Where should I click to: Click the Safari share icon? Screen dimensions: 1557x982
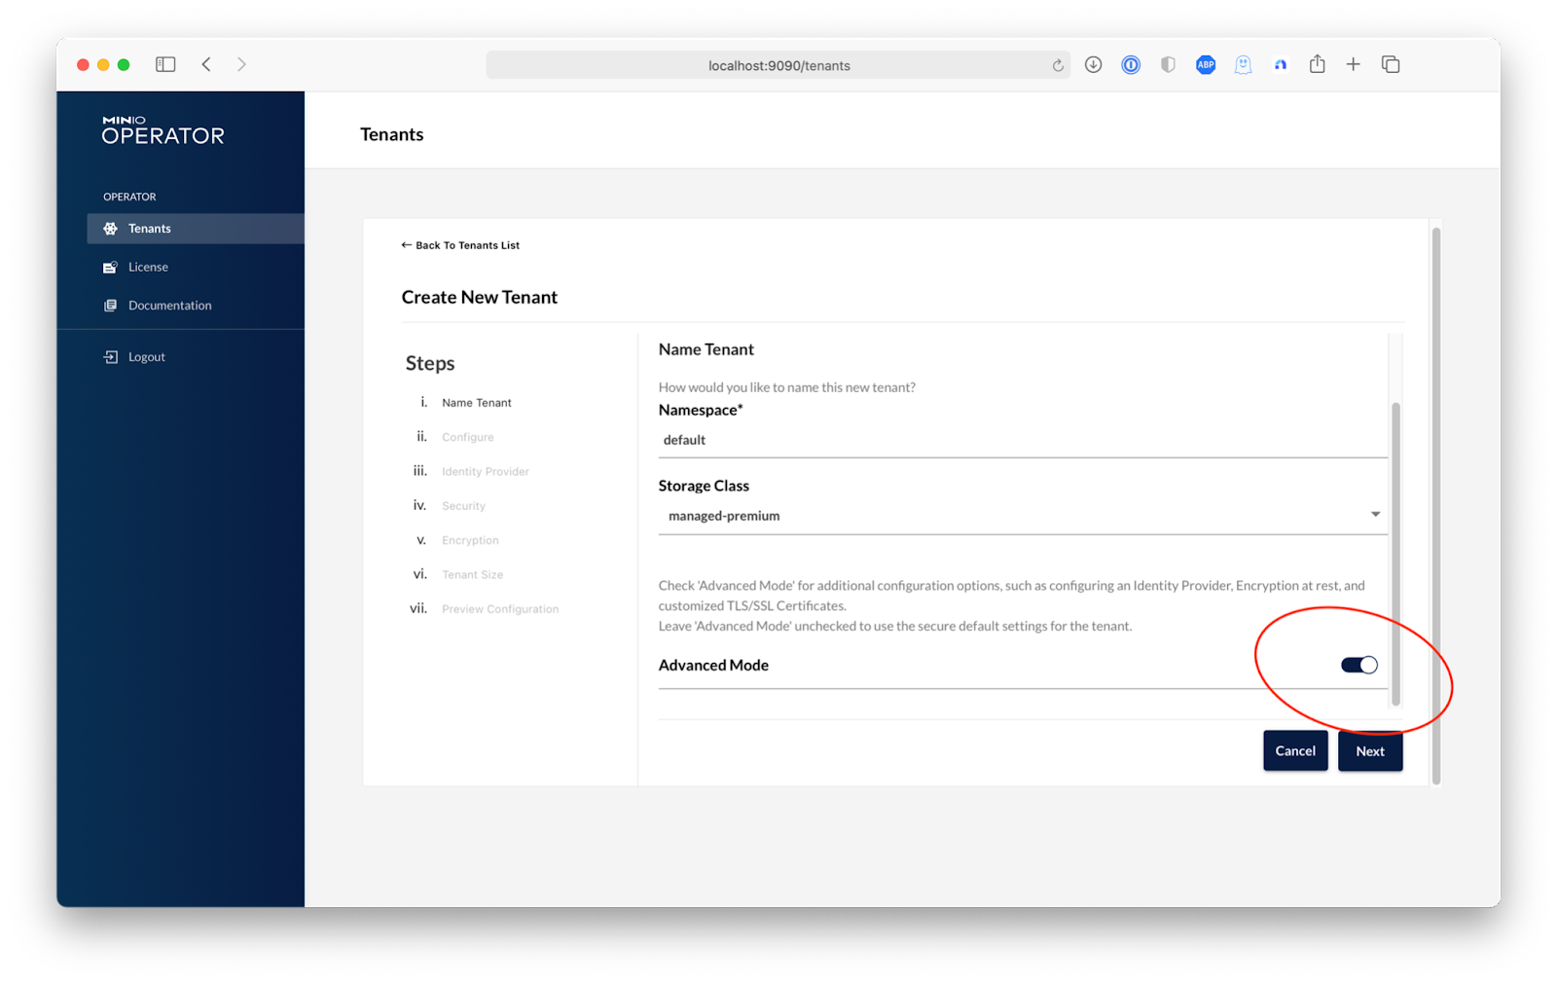point(1317,64)
